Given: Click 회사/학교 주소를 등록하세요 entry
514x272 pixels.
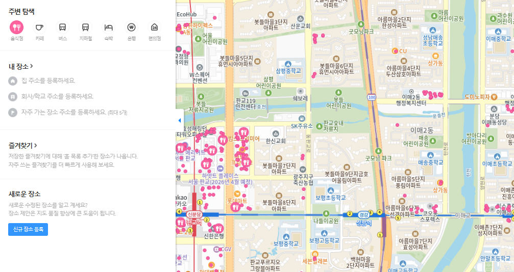Looking at the screenshot, I should (x=57, y=96).
